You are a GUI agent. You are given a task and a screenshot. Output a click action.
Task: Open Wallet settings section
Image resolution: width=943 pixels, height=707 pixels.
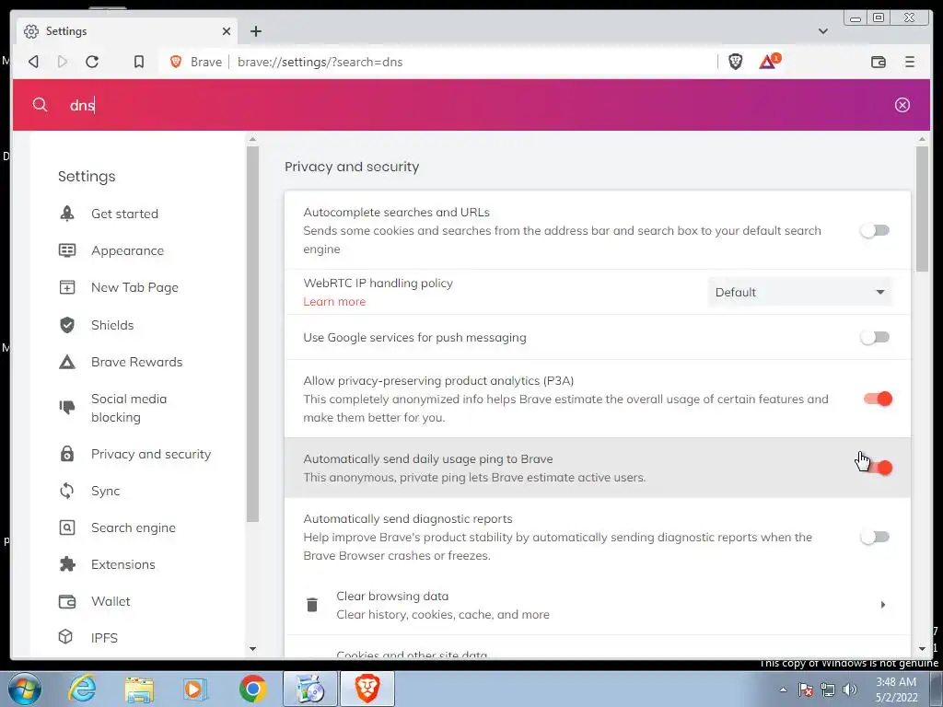pyautogui.click(x=111, y=601)
